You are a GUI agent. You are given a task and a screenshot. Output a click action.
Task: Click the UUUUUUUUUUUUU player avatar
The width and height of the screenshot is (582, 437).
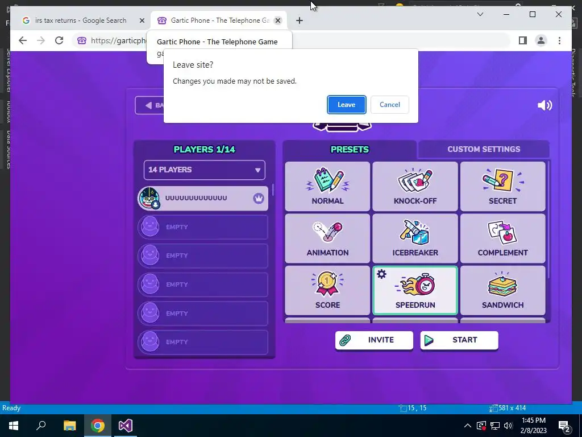click(x=149, y=198)
